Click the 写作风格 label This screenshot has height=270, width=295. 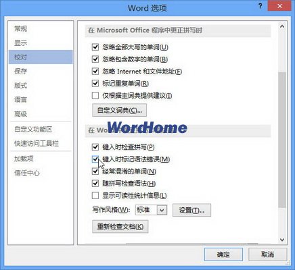pyautogui.click(x=111, y=210)
